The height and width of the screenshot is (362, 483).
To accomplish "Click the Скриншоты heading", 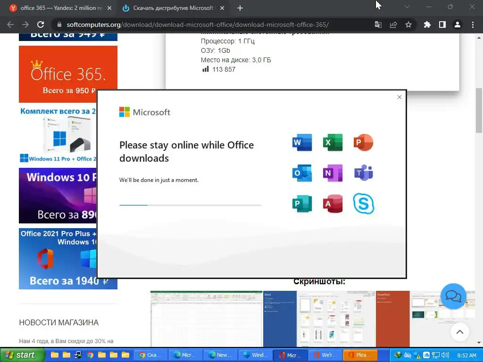I will [319, 281].
